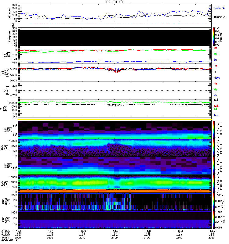Viewport: 229px width, 244px height.
Task: Select the blue Npot legend label
Action: click(217, 78)
